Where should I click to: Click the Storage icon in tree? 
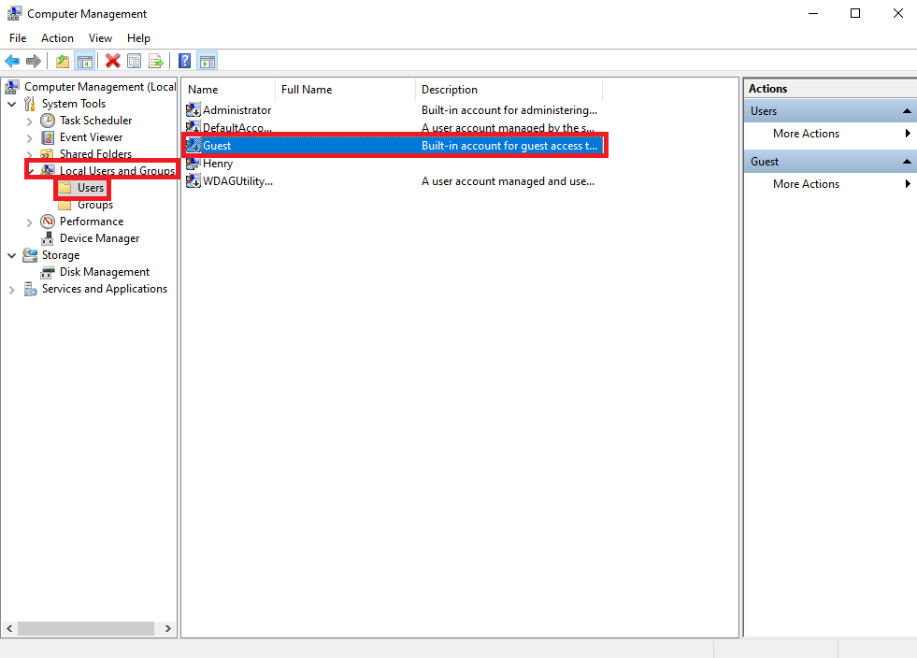point(31,255)
